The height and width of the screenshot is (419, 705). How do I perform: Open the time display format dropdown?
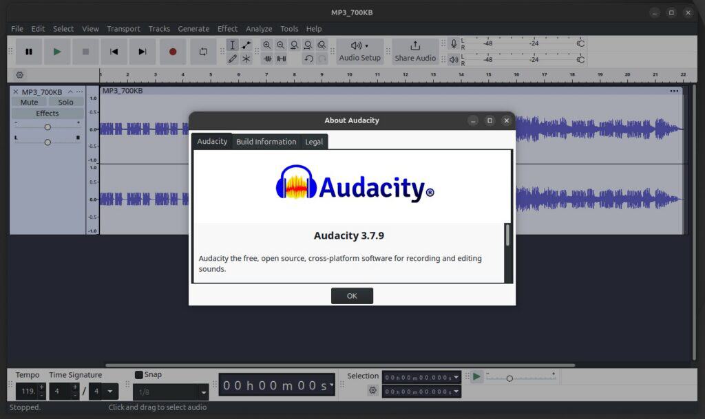coord(332,385)
